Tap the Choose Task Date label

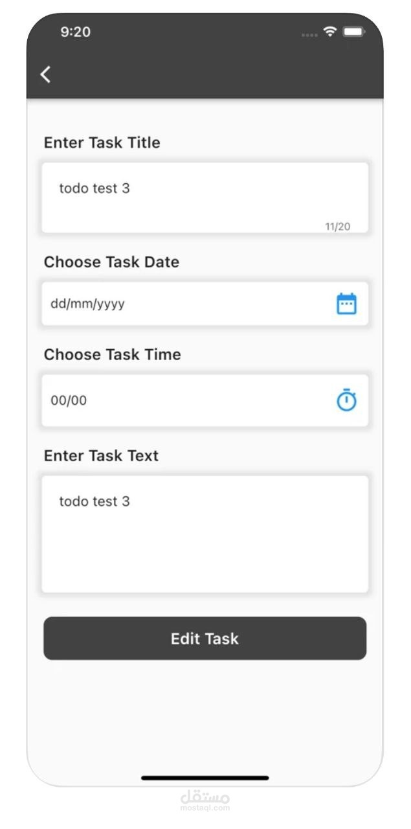point(111,262)
